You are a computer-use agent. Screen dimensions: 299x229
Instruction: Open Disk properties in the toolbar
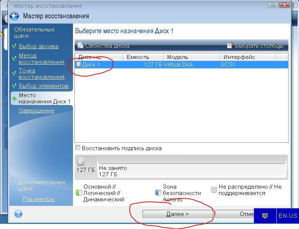[103, 46]
